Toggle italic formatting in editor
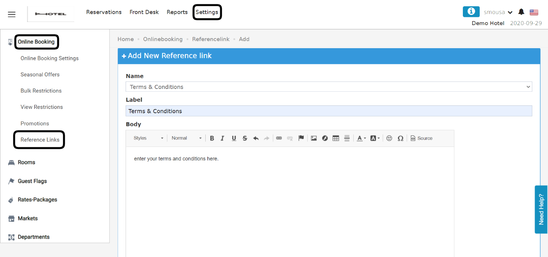Viewport: 548px width, 257px height. (x=223, y=138)
